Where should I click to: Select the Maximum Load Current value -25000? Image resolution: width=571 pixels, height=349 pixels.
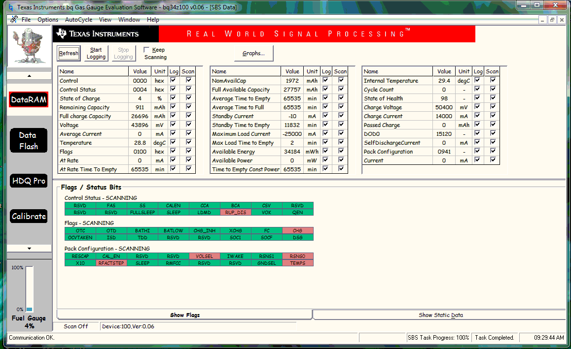pos(292,134)
